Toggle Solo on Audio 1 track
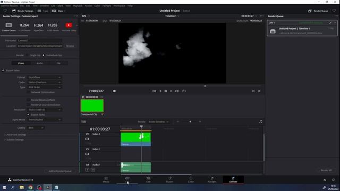 pyautogui.click(x=87, y=170)
